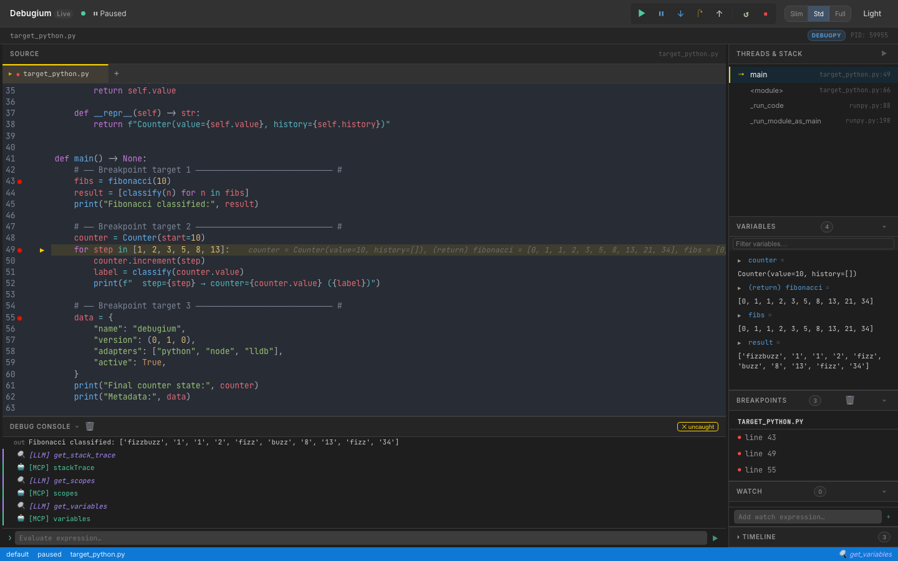Click the Pause indicator in the header

coord(110,13)
